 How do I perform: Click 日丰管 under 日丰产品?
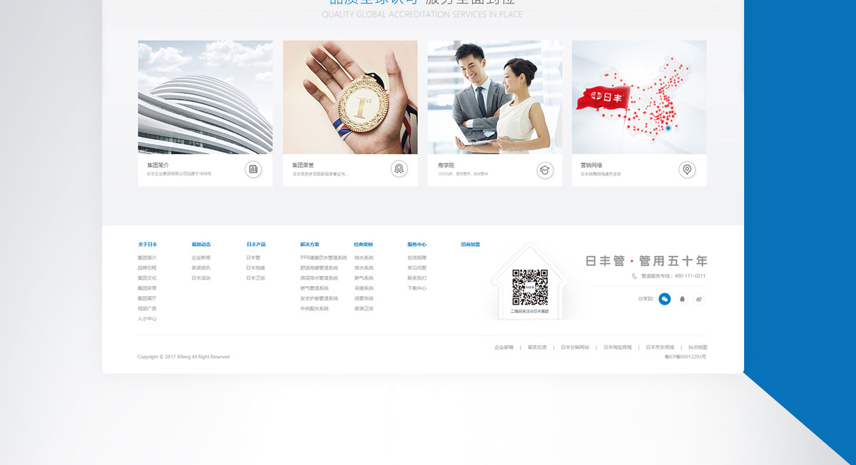click(x=253, y=257)
